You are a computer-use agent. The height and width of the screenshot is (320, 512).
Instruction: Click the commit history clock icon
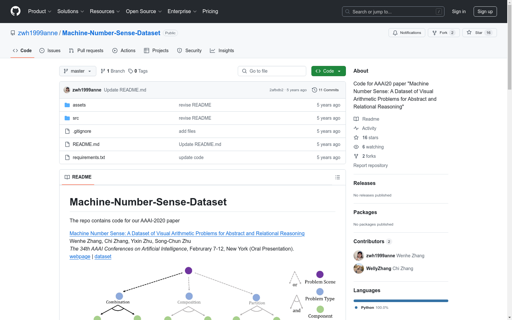[315, 90]
